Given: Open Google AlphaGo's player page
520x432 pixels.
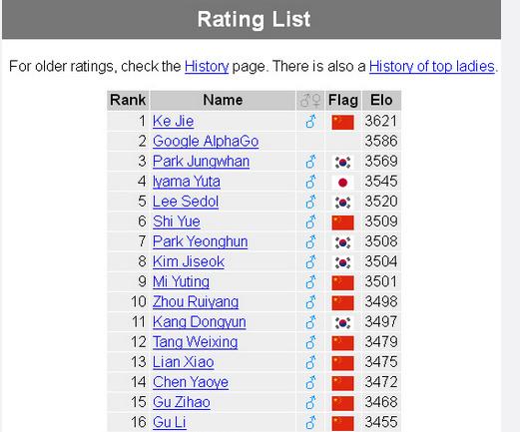Looking at the screenshot, I should pyautogui.click(x=206, y=142).
